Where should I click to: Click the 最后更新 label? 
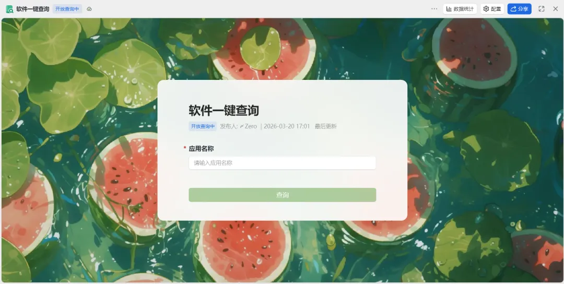pyautogui.click(x=325, y=126)
